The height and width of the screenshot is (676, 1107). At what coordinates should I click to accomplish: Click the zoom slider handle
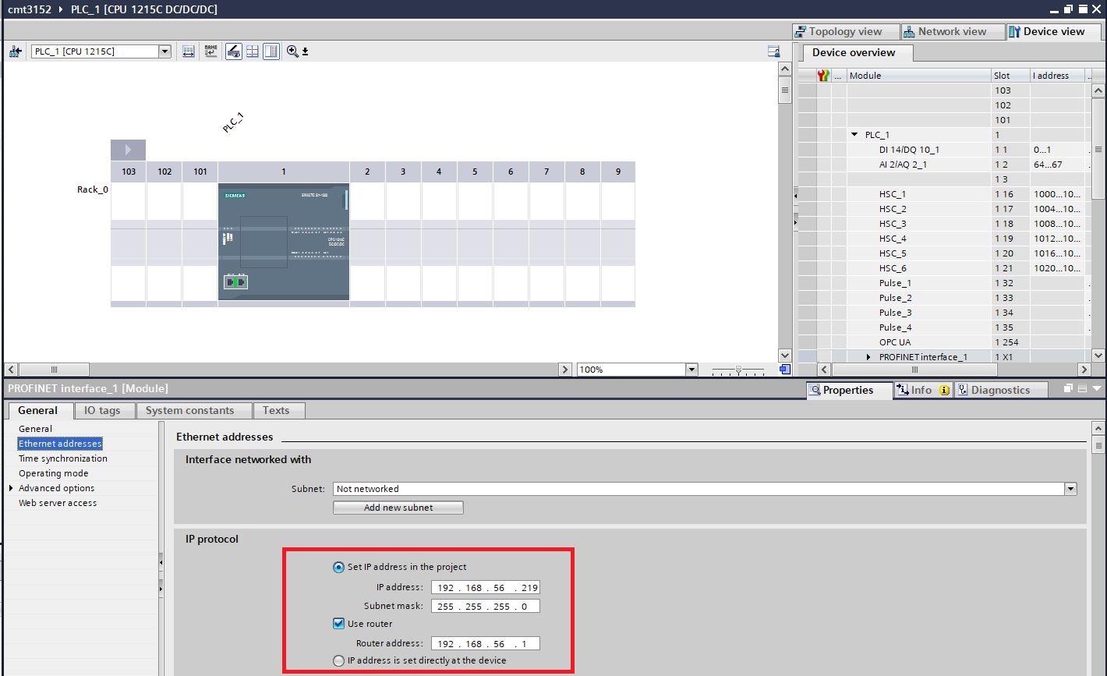click(x=738, y=370)
